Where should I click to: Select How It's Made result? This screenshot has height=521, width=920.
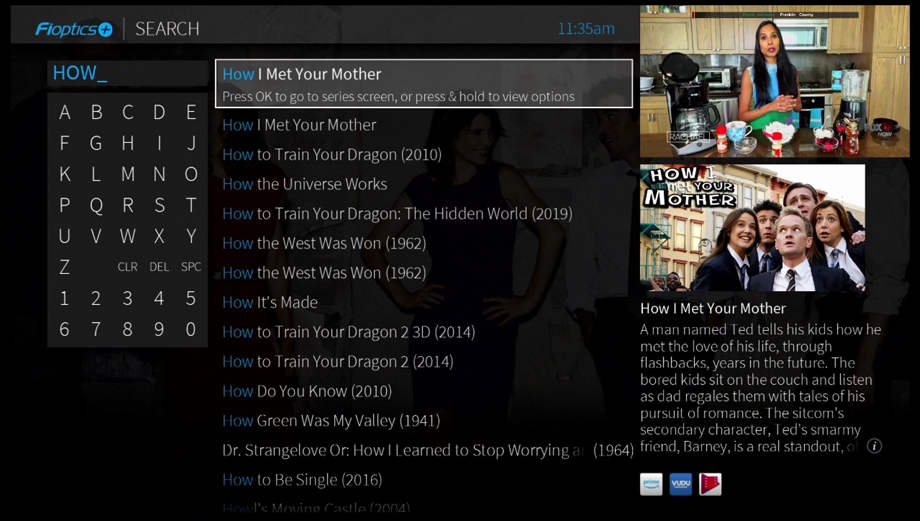270,303
